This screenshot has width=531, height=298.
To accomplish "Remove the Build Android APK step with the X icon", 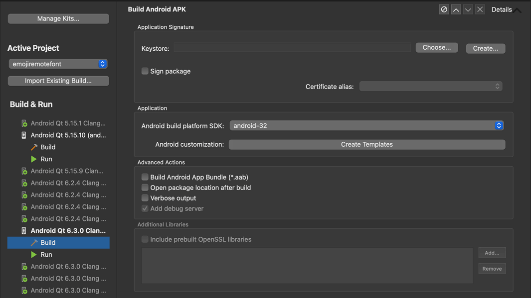I will (480, 8).
